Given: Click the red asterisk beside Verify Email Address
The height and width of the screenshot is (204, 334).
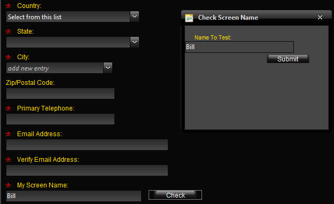Looking at the screenshot, I should (9, 160).
